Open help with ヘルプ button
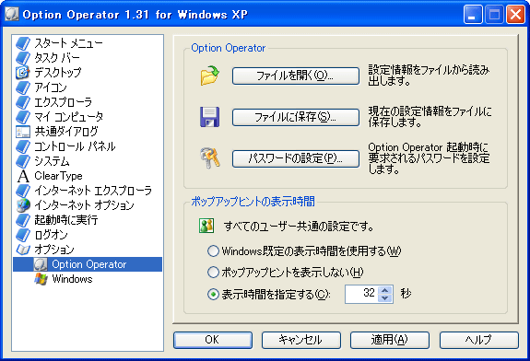The width and height of the screenshot is (530, 361). [478, 340]
